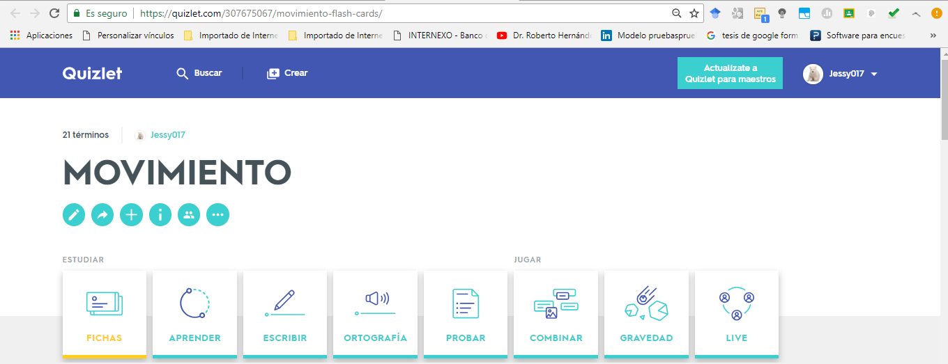
Task: Open tesis de google form bookmark
Action: point(752,35)
